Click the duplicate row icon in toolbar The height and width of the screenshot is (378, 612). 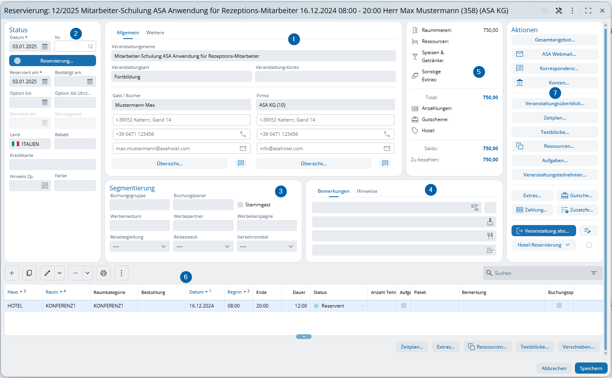pyautogui.click(x=29, y=273)
